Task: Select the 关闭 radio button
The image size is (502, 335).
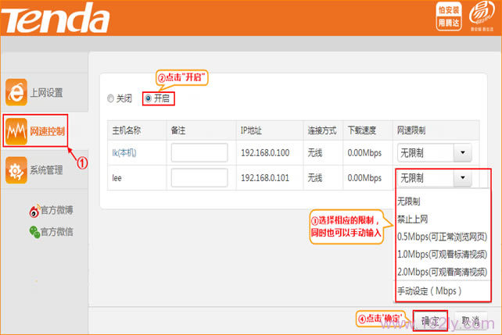Action: click(110, 99)
